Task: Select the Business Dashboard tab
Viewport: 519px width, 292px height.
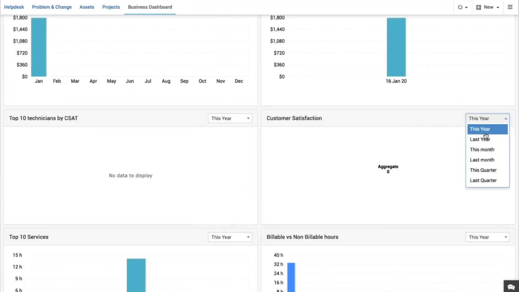Action: [x=150, y=7]
